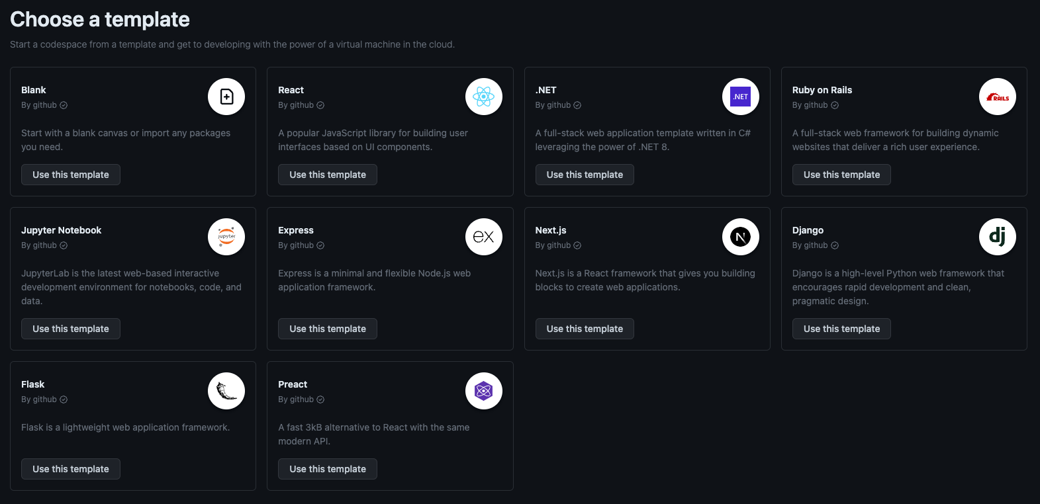Use the Jupyter Notebook template
1040x504 pixels.
71,329
